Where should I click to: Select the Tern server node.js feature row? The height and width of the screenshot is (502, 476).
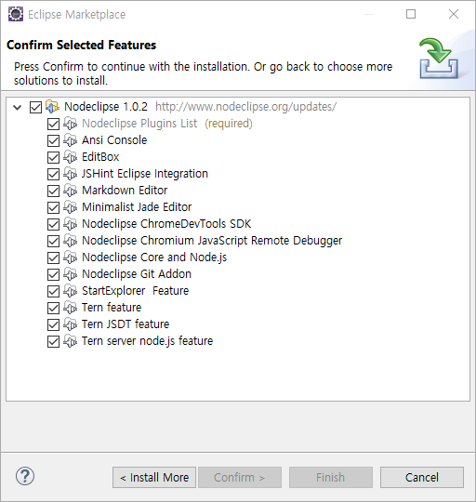[147, 341]
